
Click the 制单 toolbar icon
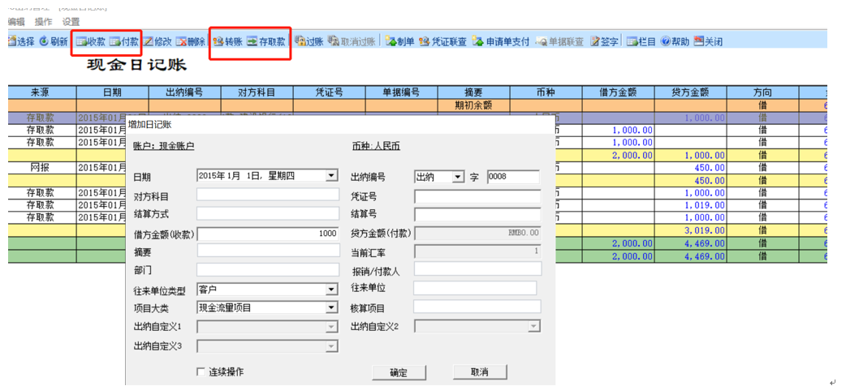(399, 41)
